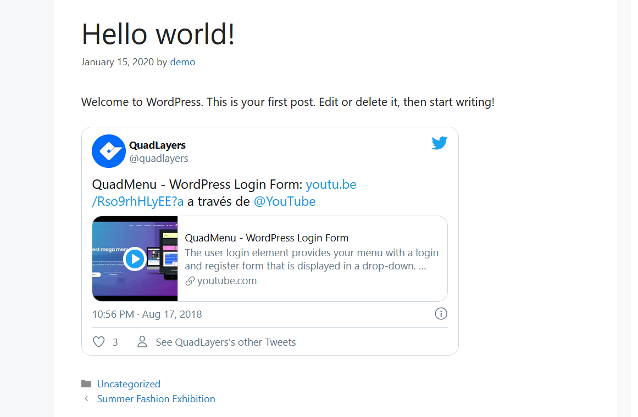Click the @quadlayers handle
This screenshot has height=417, width=638.
(159, 159)
